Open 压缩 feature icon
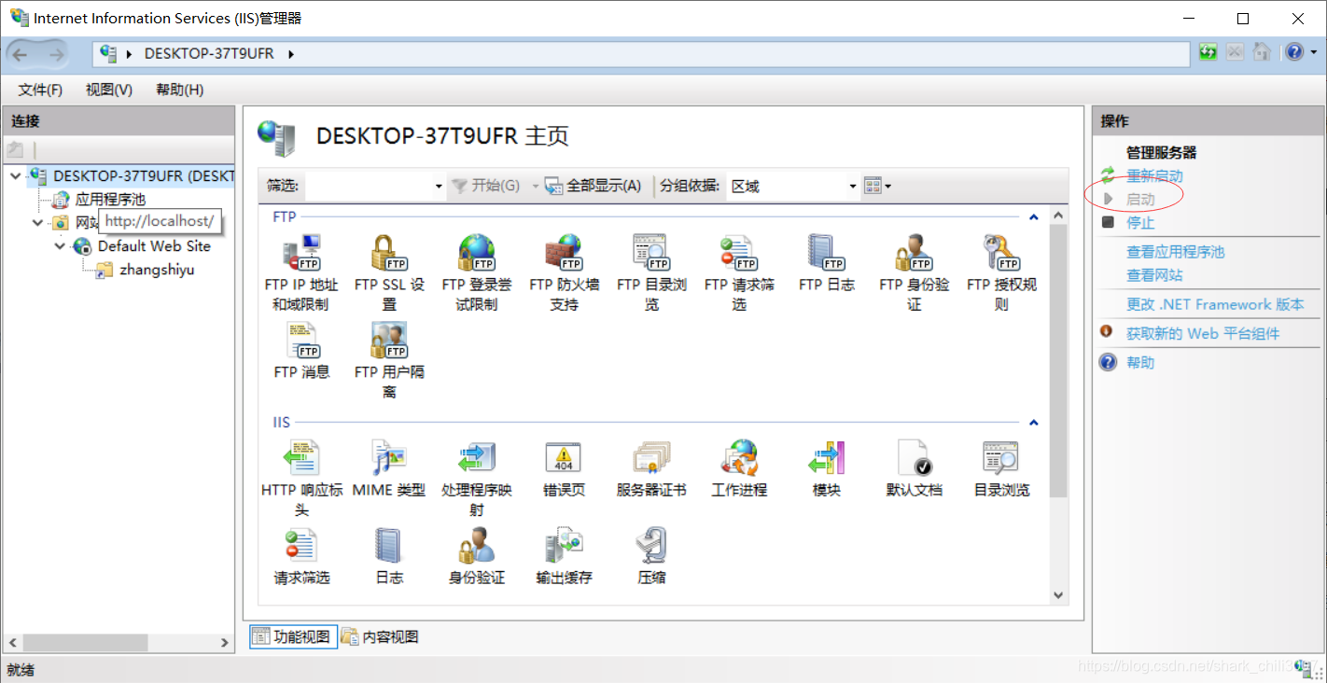Viewport: 1327px width, 683px height. (x=651, y=545)
